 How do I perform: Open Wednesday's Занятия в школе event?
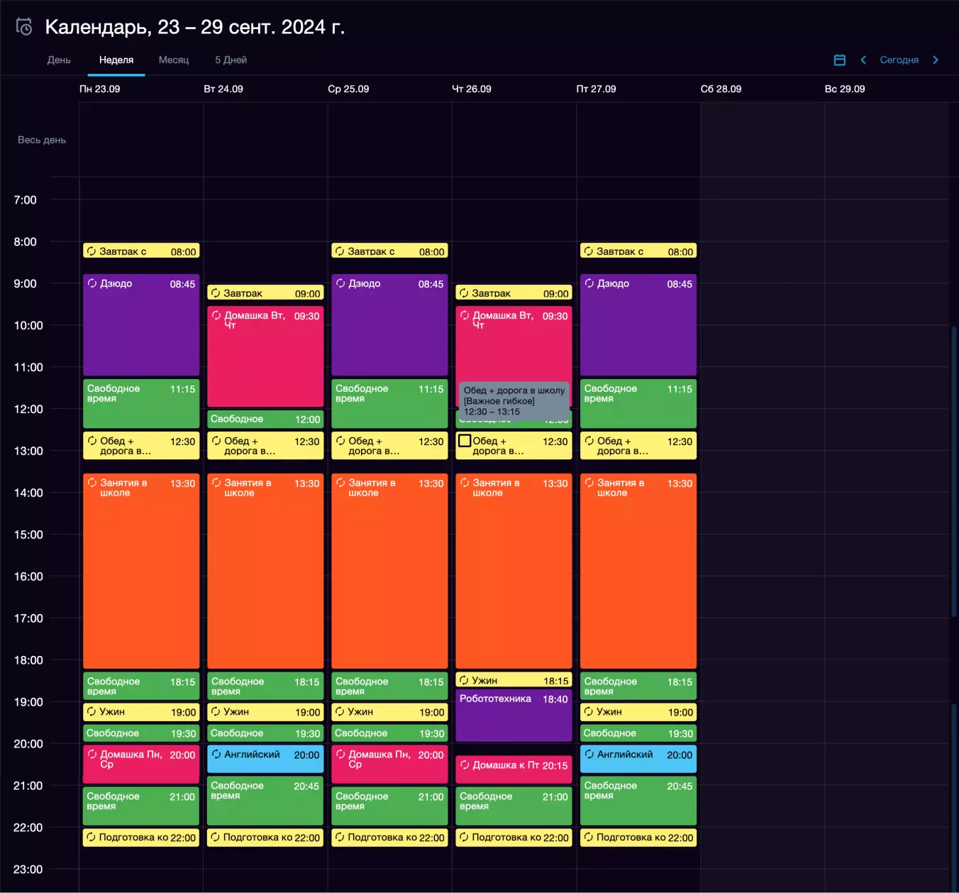389,571
